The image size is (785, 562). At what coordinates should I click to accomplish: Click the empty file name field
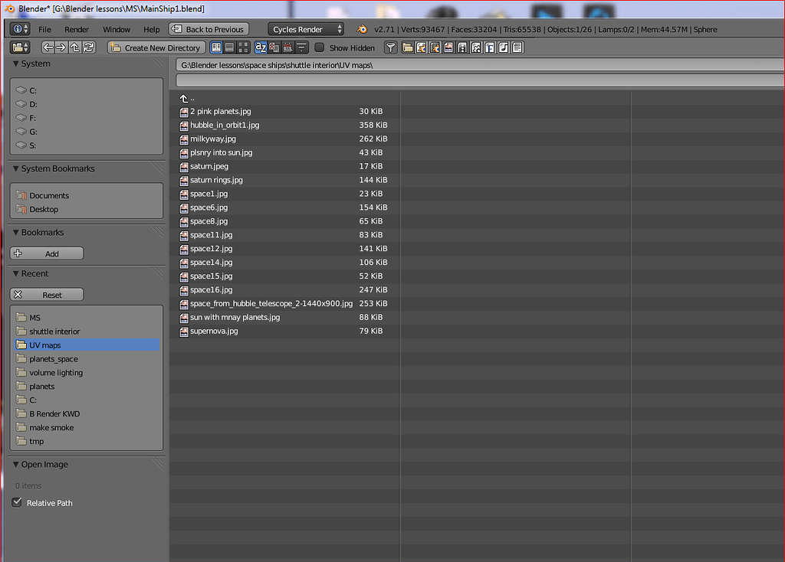click(480, 80)
